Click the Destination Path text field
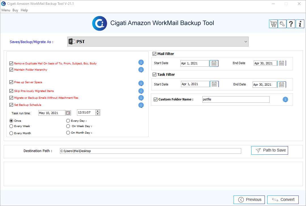This screenshot has height=206, width=306. (151, 151)
